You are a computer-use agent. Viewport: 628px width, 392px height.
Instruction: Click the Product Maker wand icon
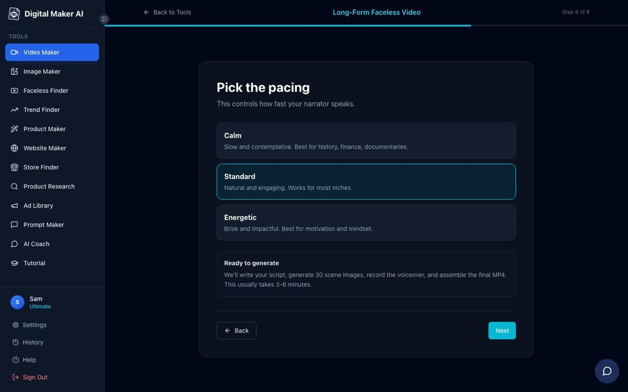(x=14, y=129)
